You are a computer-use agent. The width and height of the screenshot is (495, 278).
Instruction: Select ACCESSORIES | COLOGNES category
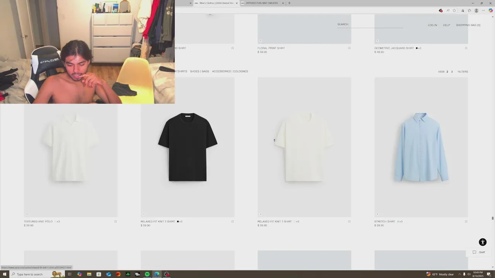tap(230, 71)
